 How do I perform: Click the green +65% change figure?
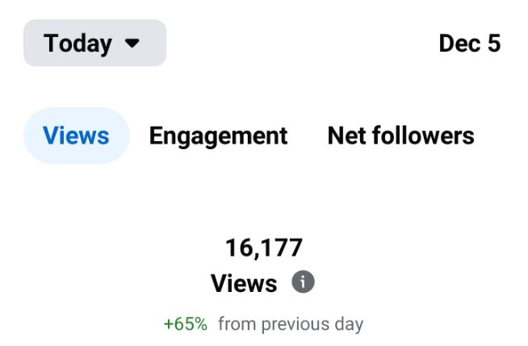click(185, 324)
